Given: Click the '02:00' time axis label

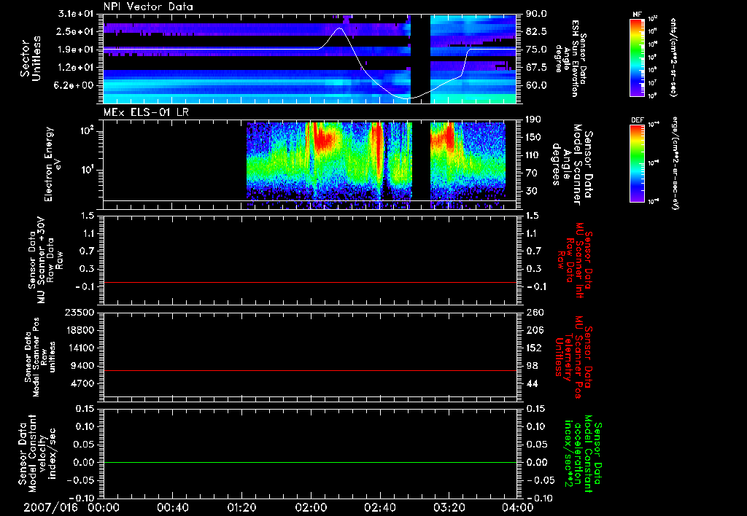Looking at the screenshot, I should click(x=311, y=507).
